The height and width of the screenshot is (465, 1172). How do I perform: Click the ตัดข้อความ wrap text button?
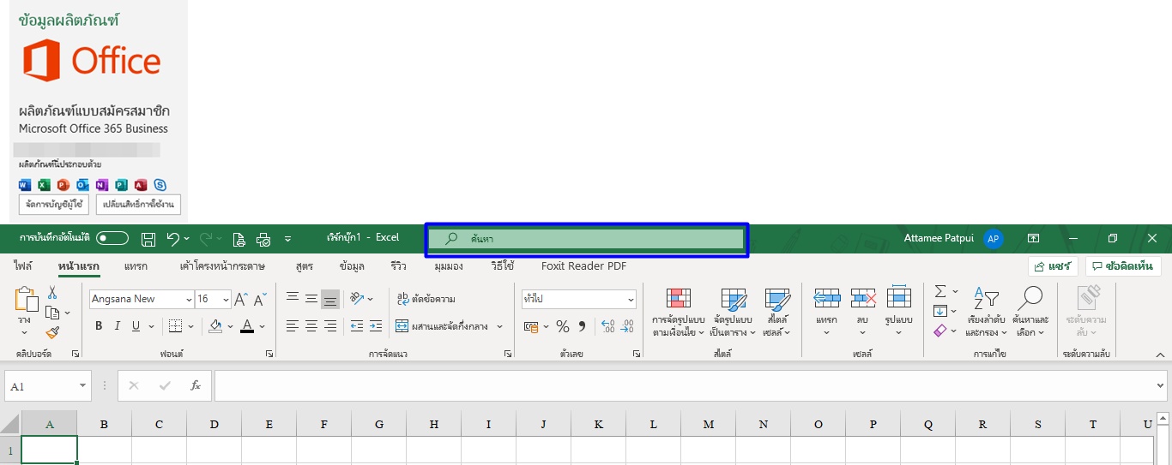426,299
